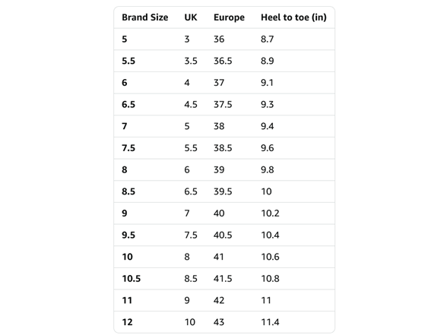Image resolution: width=447 pixels, height=335 pixels.
Task: Click Europe size 36.5 value
Action: (x=223, y=61)
